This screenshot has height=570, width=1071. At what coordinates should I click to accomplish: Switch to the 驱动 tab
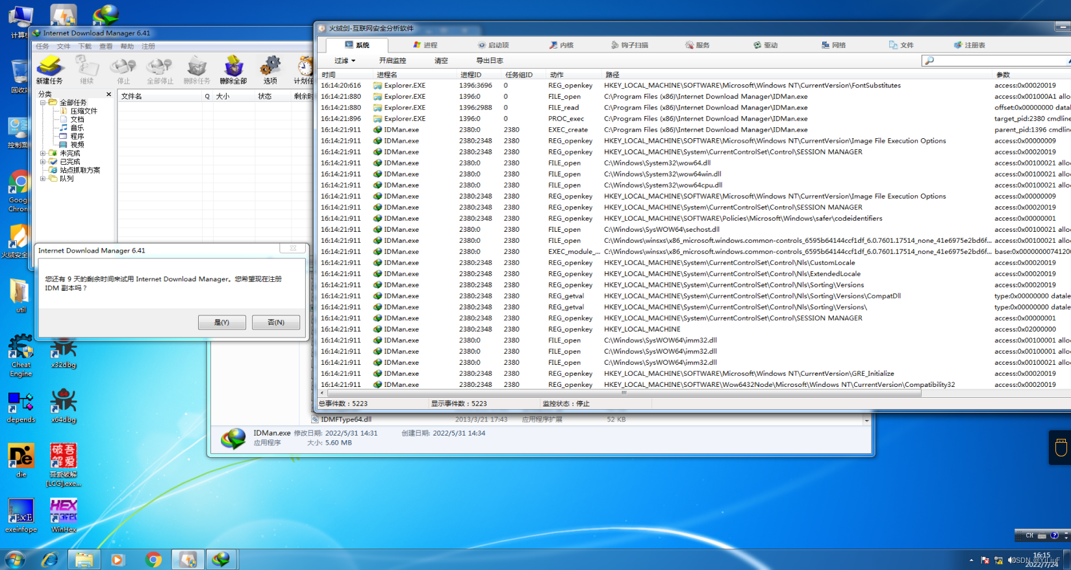coord(766,45)
